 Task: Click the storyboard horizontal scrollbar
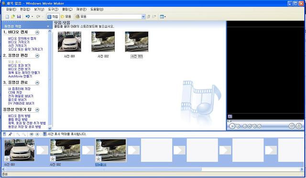click(x=153, y=169)
